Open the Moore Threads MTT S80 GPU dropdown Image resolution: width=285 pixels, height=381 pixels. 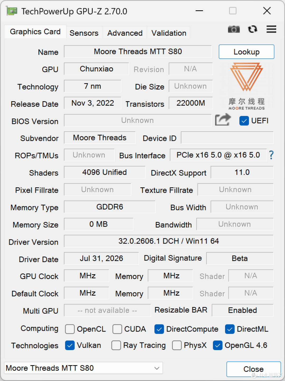pos(83,368)
